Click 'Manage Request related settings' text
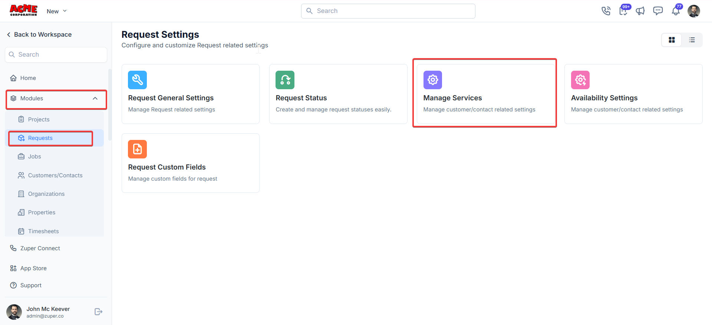This screenshot has height=325, width=712. 171,110
